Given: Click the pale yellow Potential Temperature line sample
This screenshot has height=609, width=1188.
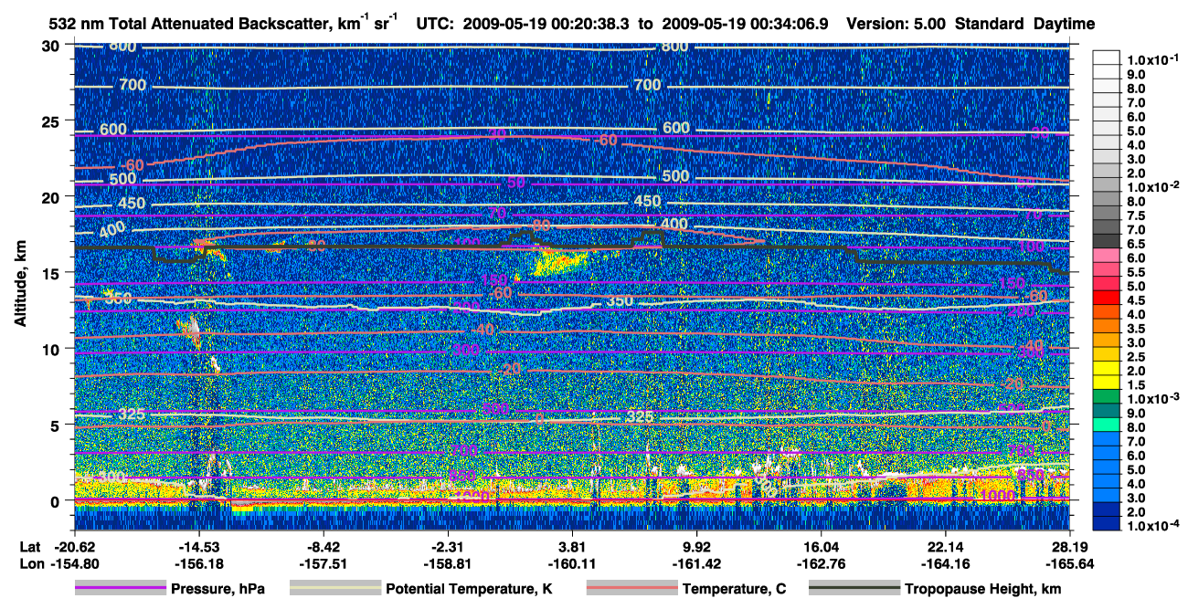Looking at the screenshot, I should (334, 589).
